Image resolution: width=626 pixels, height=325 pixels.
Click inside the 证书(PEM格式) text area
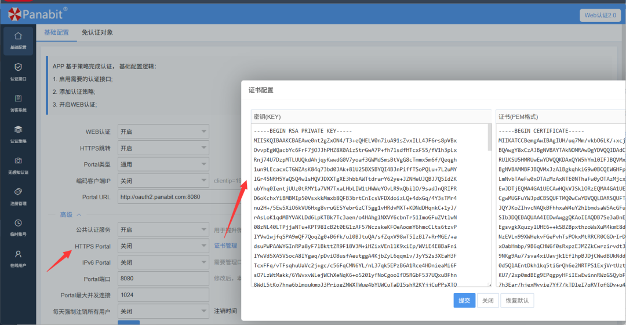[x=561, y=205]
